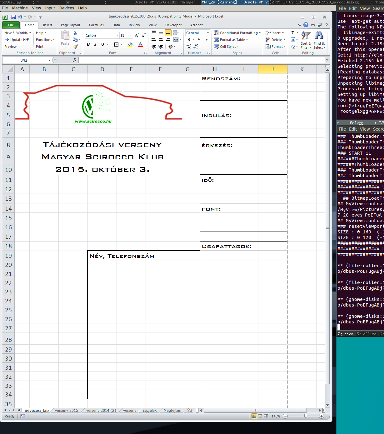Click the red Font Color button
The height and width of the screenshot is (434, 384).
140,44
